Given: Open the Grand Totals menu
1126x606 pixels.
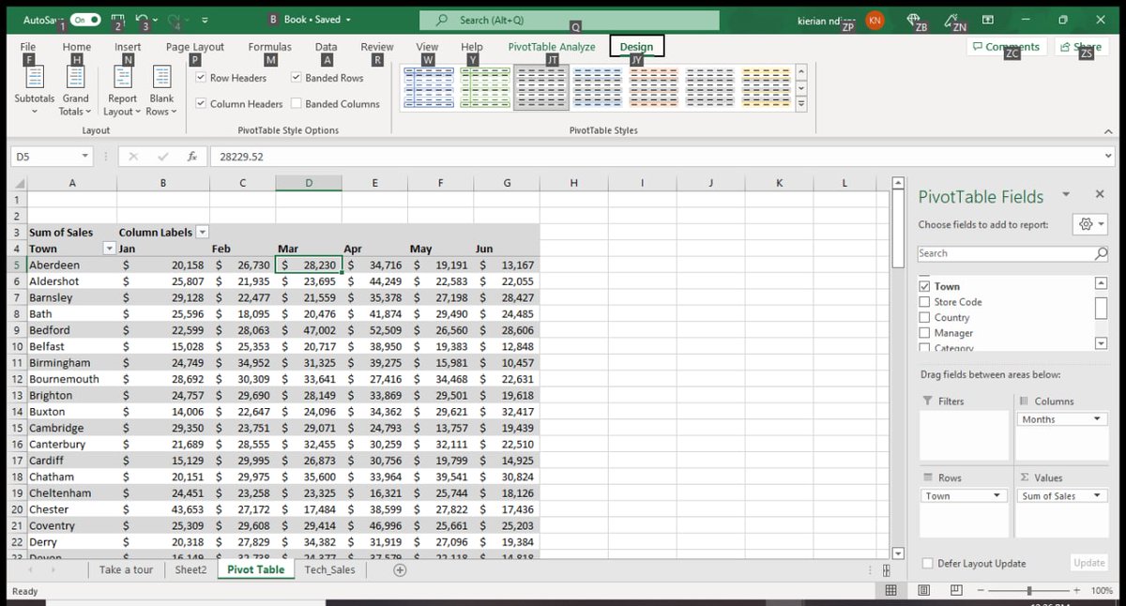Looking at the screenshot, I should coord(76,92).
